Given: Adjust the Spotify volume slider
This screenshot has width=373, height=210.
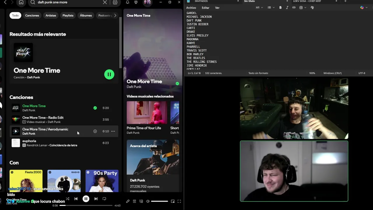Looking at the screenshot, I should 159,201.
